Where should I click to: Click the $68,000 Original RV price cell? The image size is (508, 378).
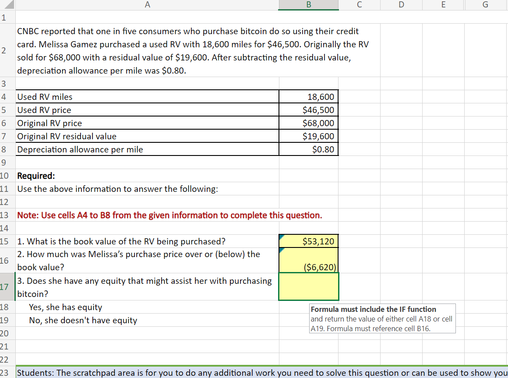[x=308, y=123]
